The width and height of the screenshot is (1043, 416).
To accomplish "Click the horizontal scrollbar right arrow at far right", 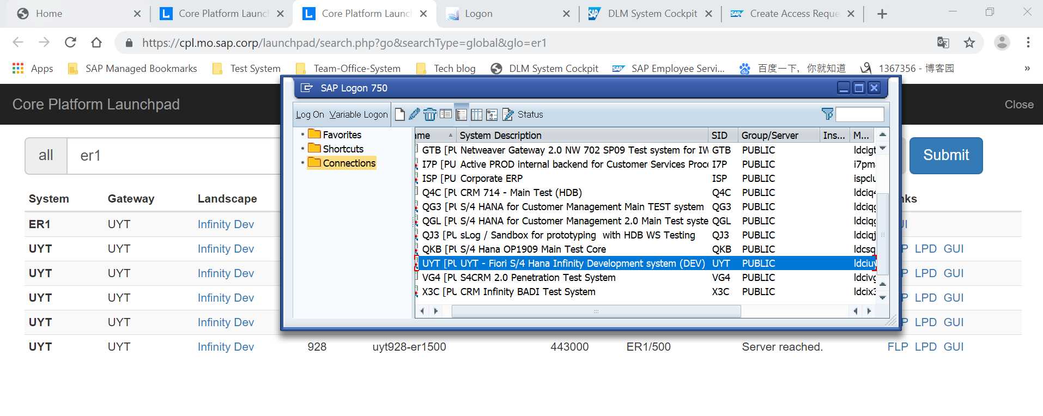I will coord(869,311).
